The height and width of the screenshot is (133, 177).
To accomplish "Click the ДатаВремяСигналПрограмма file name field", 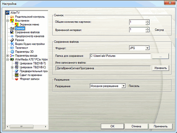I will (103, 68).
